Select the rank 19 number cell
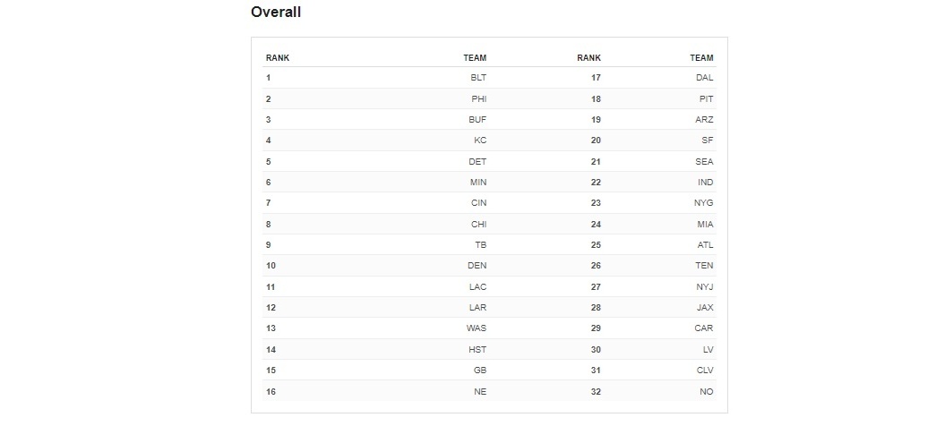This screenshot has height=426, width=936. click(x=596, y=120)
